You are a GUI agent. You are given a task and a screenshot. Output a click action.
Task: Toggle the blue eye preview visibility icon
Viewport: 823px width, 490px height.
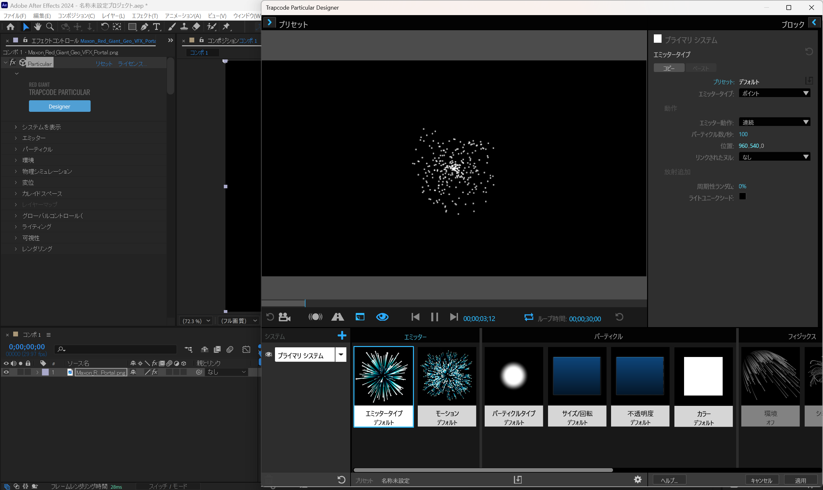(382, 317)
